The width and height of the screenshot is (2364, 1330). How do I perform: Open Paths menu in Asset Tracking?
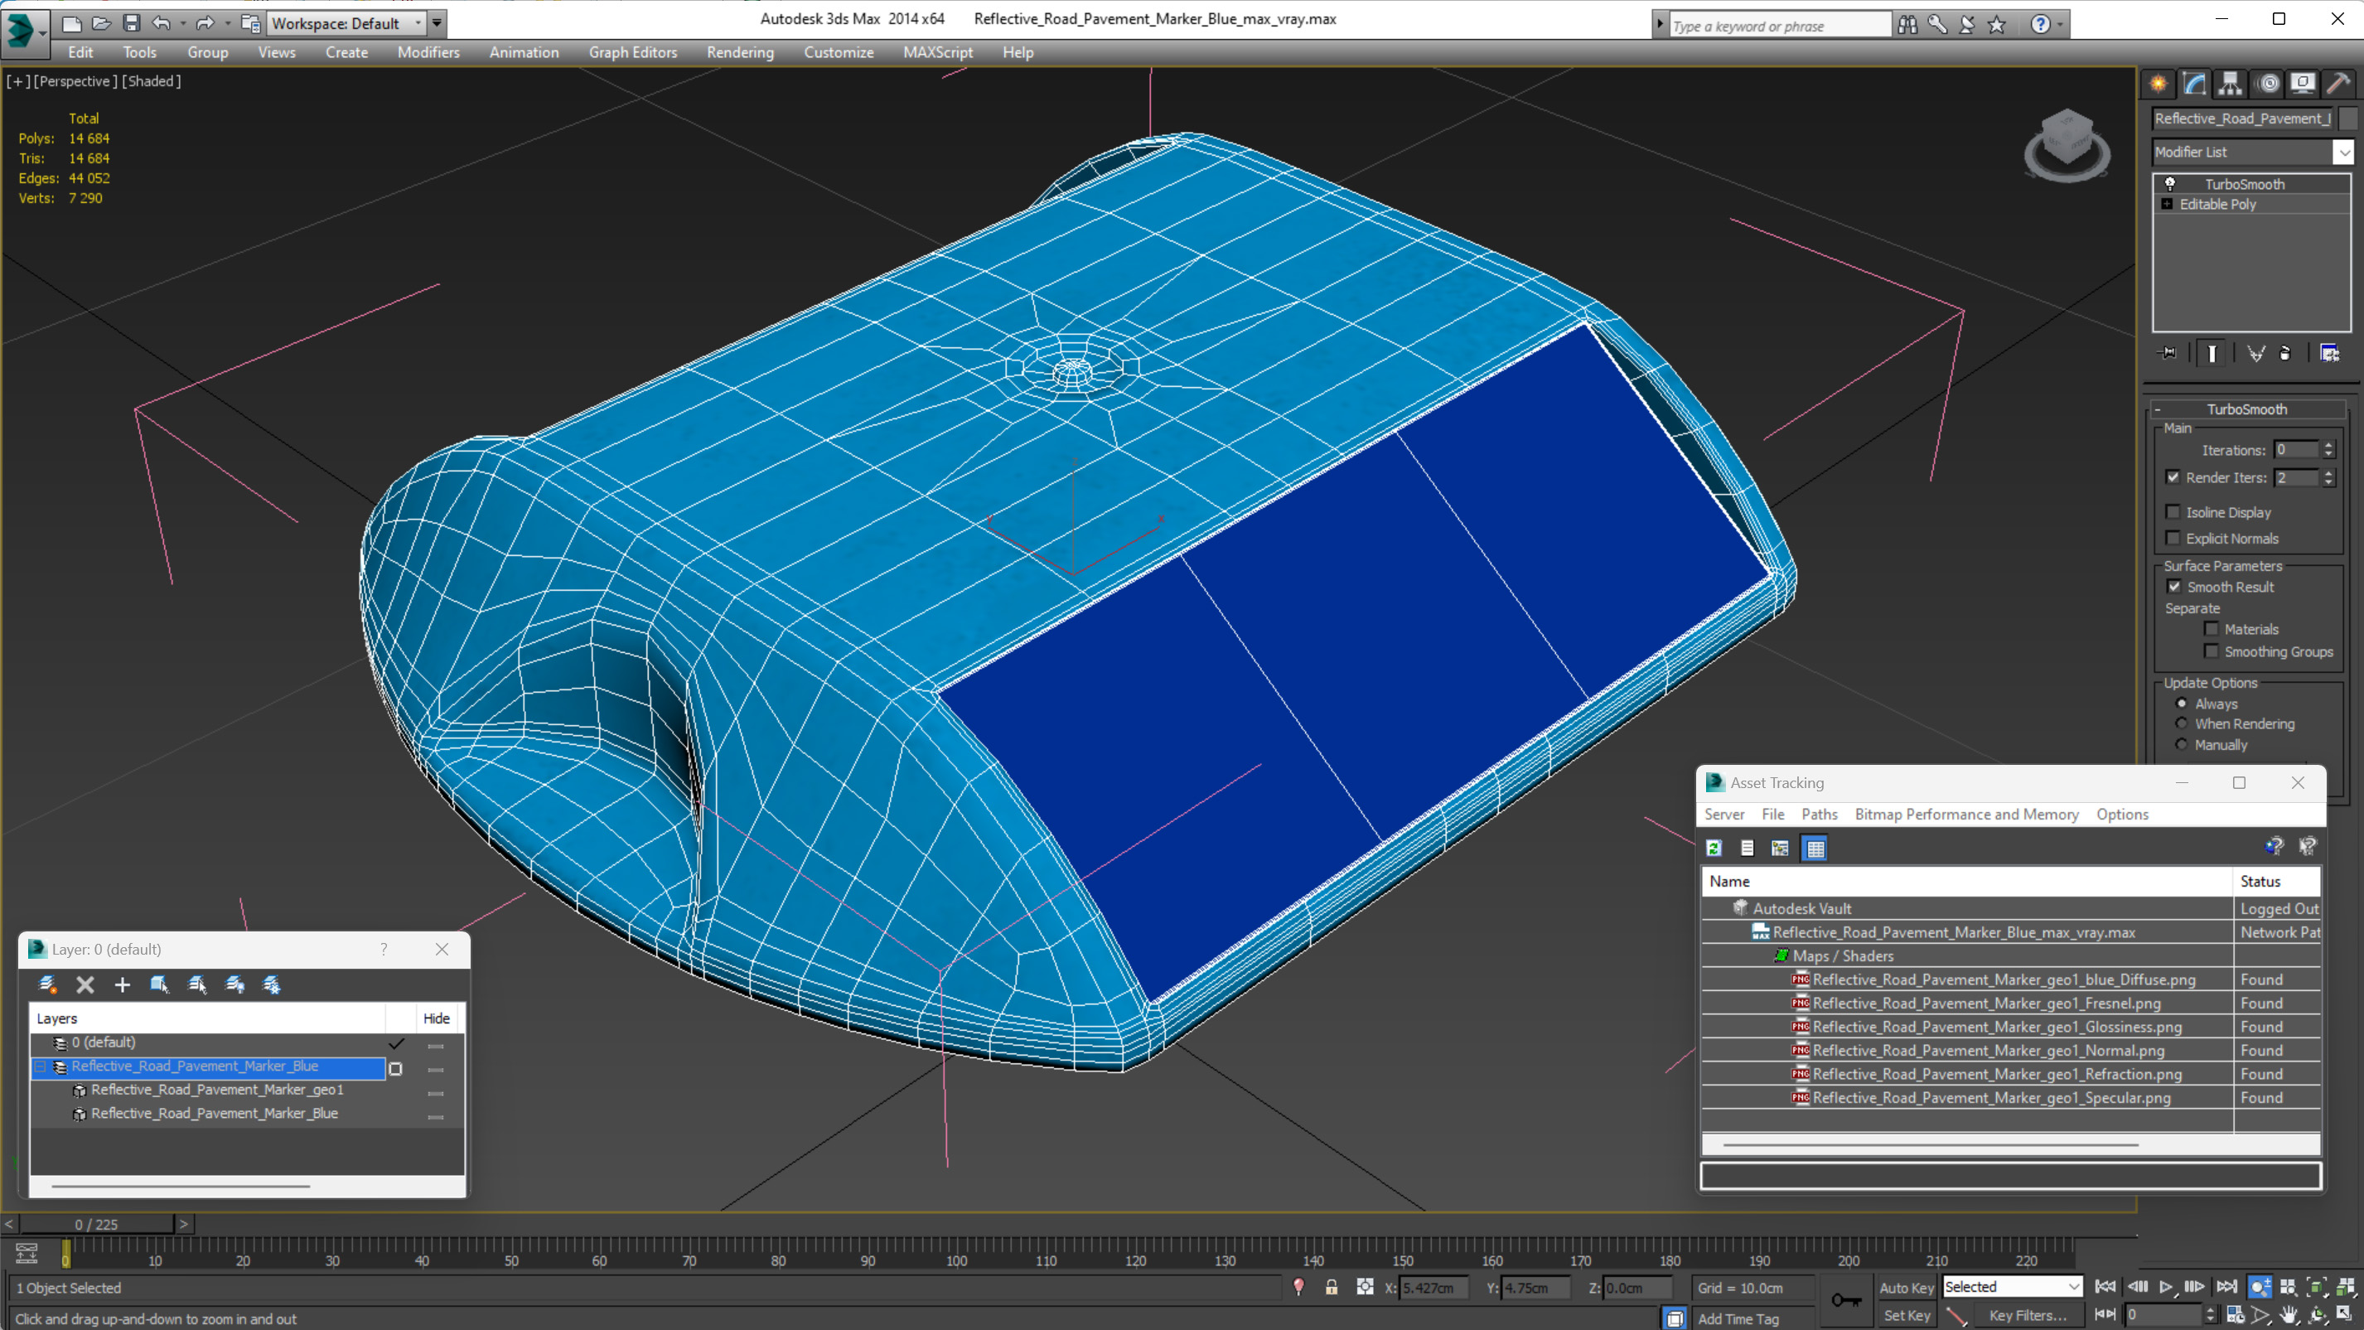coord(1819,814)
